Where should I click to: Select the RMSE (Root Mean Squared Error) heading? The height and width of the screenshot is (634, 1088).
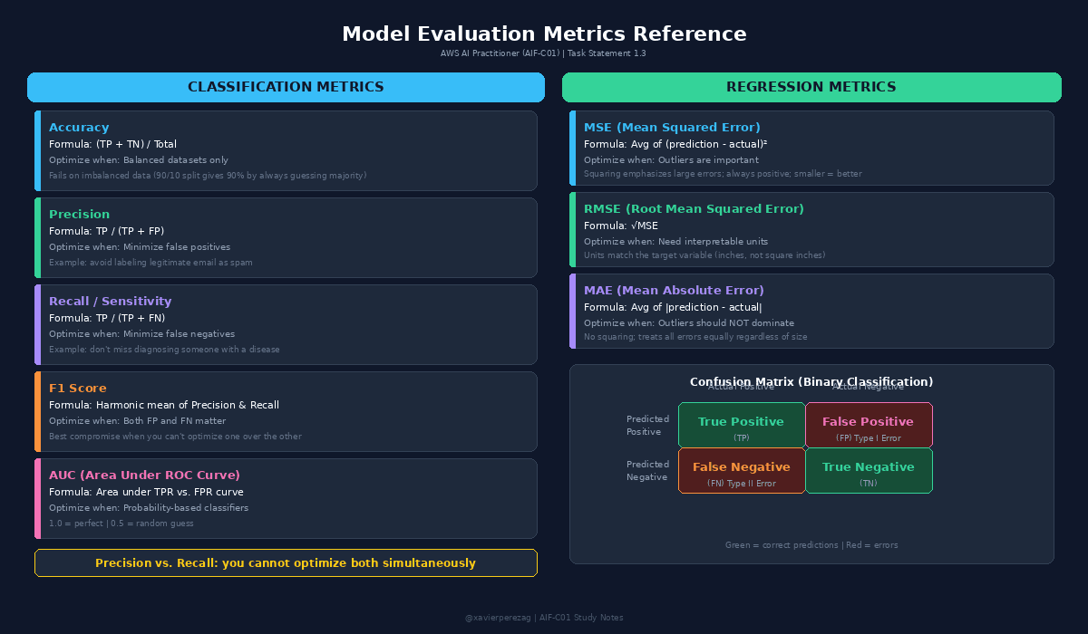(694, 209)
